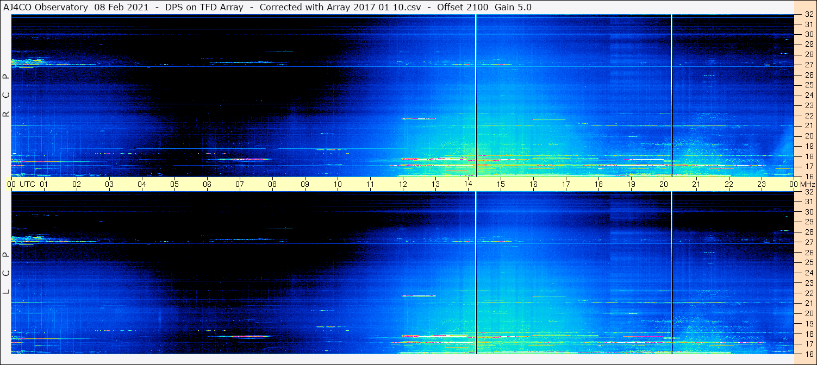The image size is (817, 365).
Task: Click the '22' hour label on time axis
Action: pyautogui.click(x=729, y=184)
